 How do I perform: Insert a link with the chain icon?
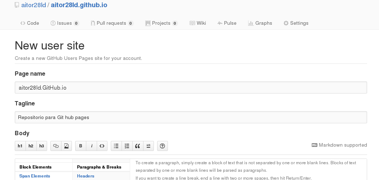click(56, 146)
